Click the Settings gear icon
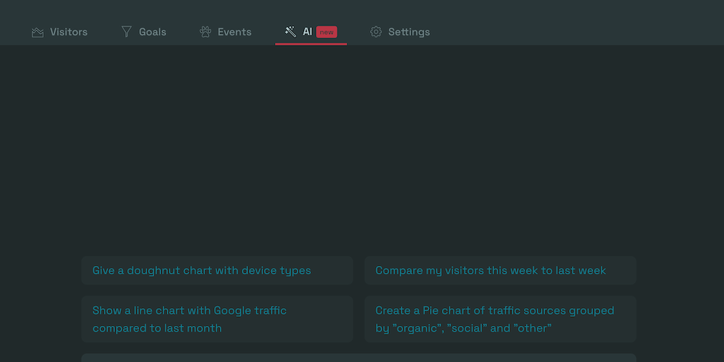This screenshot has height=362, width=724. (x=376, y=32)
